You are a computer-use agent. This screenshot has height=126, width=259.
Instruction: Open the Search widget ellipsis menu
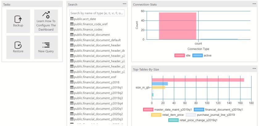125,4
